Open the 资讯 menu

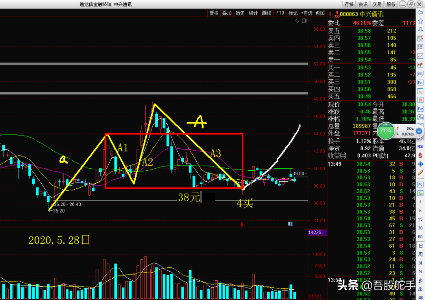point(363,4)
